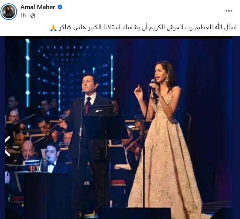Open the post permalink via the 1h timestamp
240x219 pixels.
point(23,16)
